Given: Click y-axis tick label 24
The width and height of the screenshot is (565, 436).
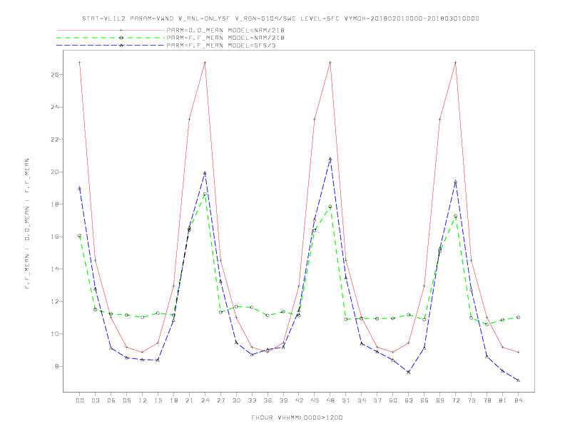Looking at the screenshot, I should click(x=55, y=107).
